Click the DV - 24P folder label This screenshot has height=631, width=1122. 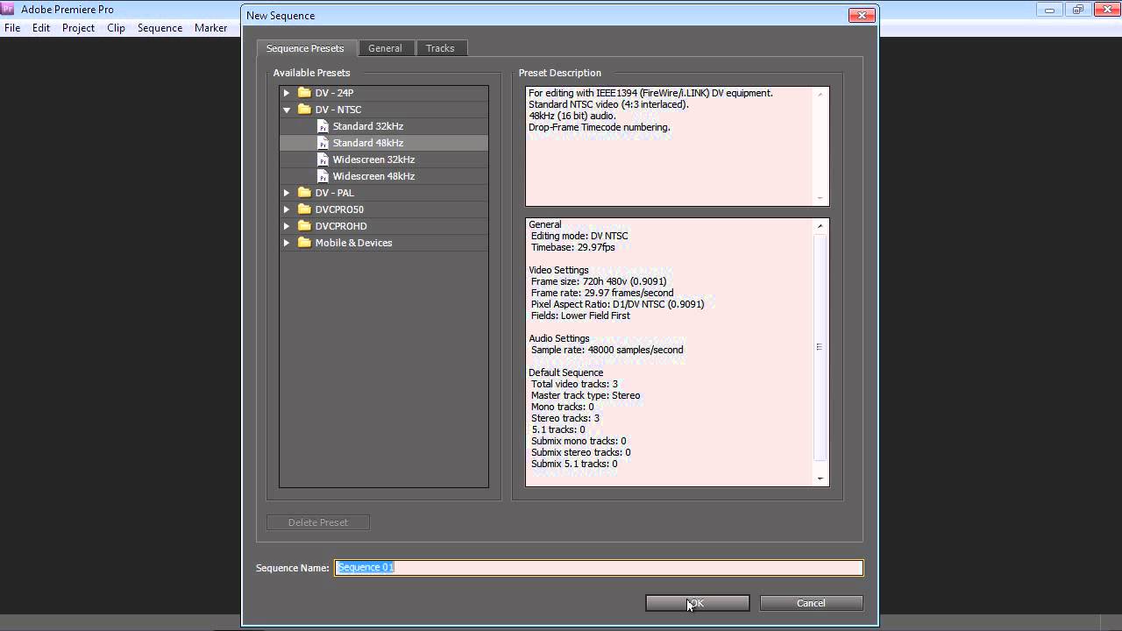[x=334, y=93]
